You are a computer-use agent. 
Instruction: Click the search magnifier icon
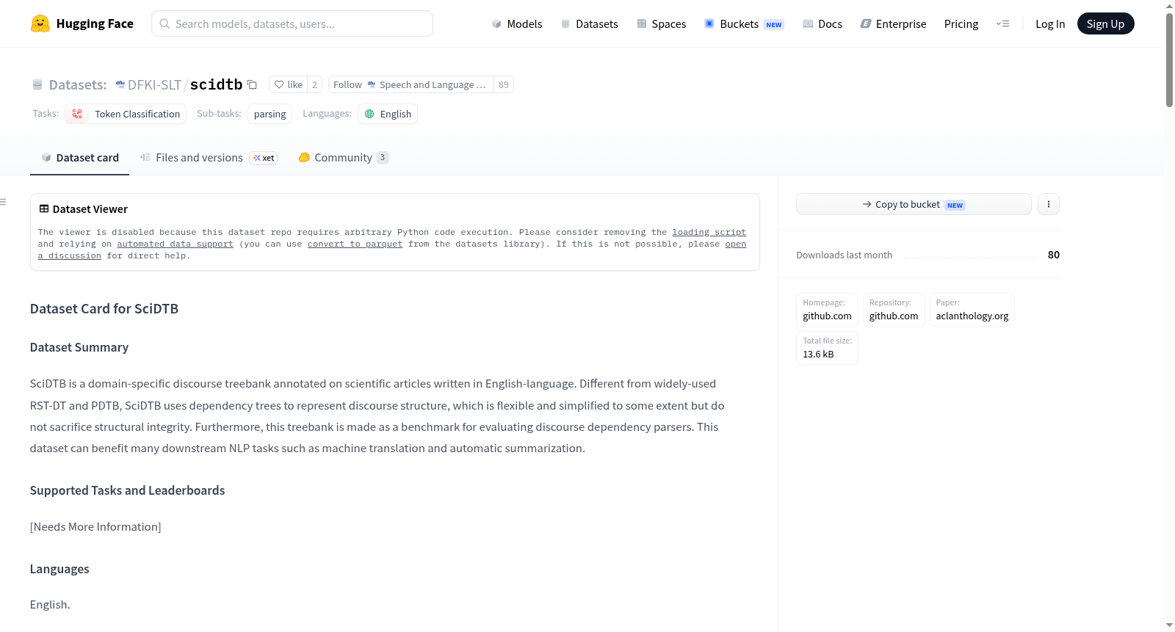(x=164, y=23)
